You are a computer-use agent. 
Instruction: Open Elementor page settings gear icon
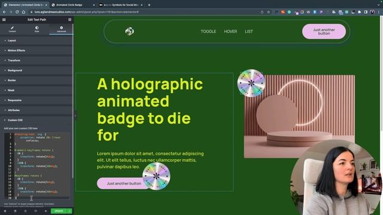(5, 211)
